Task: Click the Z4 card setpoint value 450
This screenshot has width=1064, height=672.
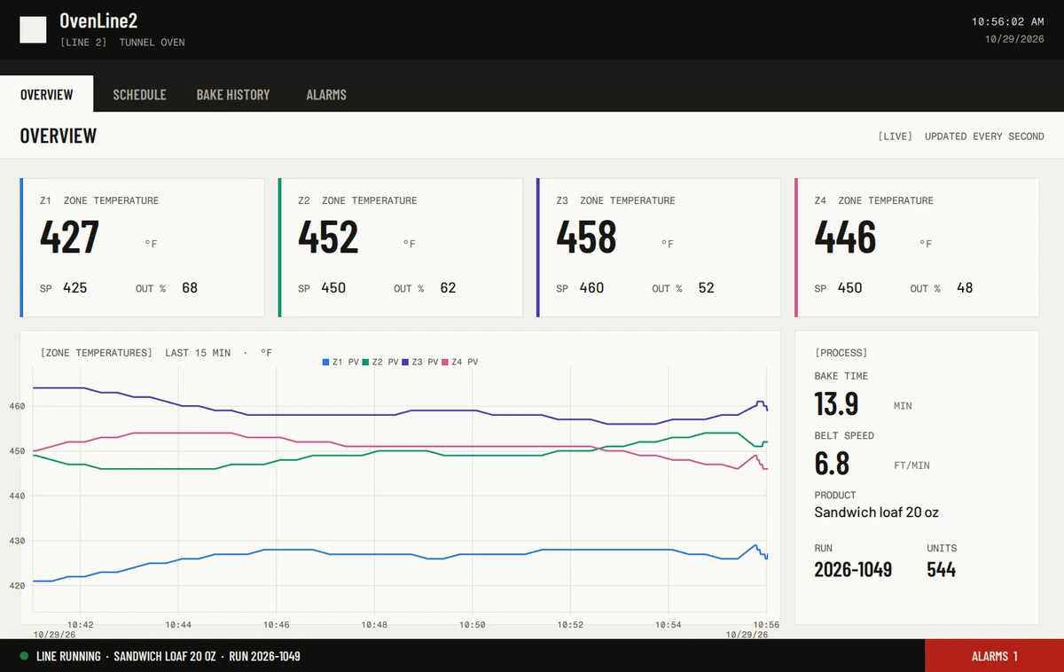Action: 850,288
